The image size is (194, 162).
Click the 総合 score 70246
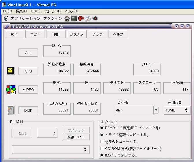pyautogui.click(x=64, y=53)
